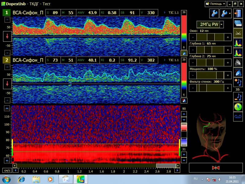
Task: Click the 3D head vessel model
Action: (x=211, y=138)
